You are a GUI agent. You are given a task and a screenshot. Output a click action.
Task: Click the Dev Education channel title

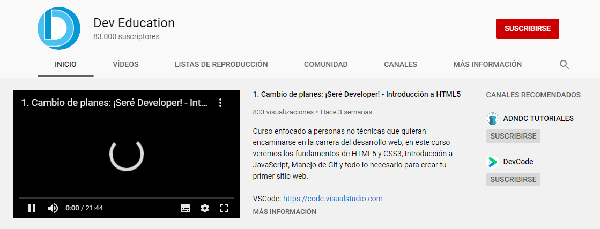click(134, 23)
